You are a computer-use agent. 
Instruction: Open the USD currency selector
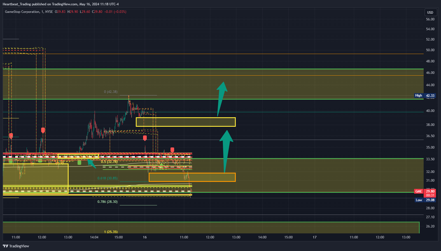pyautogui.click(x=430, y=12)
